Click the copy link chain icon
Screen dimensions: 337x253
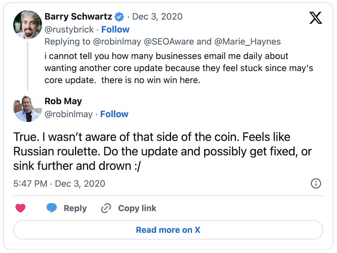click(106, 208)
